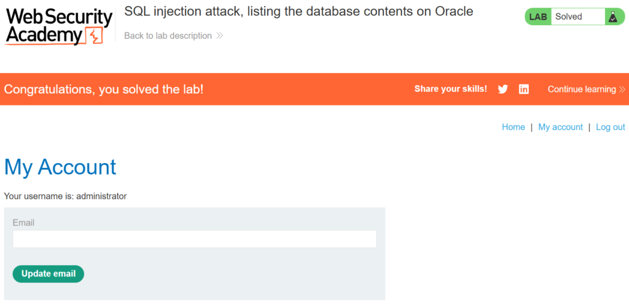Click the Solved status label

(x=568, y=17)
